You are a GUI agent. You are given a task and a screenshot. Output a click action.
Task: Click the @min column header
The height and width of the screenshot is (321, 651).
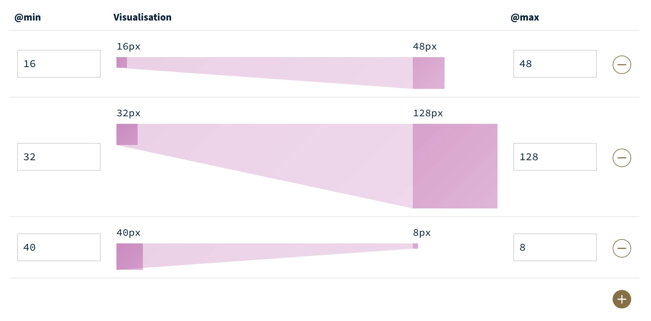pos(27,17)
